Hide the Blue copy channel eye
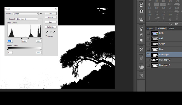This screenshot has width=182, height=105. coord(148,55)
